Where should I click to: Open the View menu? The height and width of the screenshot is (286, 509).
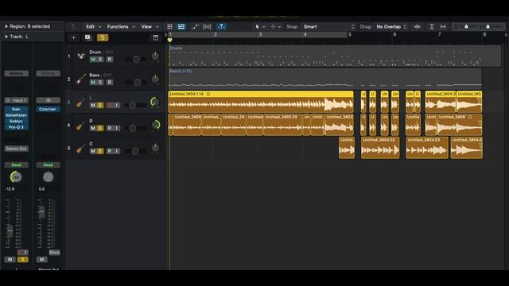point(150,26)
